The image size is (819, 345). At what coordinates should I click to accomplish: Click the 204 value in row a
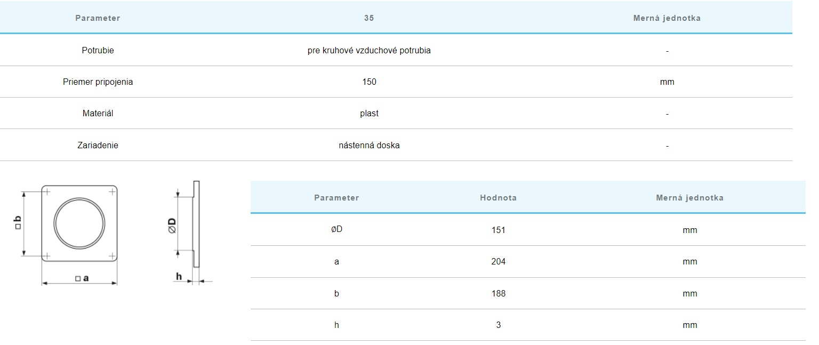498,262
